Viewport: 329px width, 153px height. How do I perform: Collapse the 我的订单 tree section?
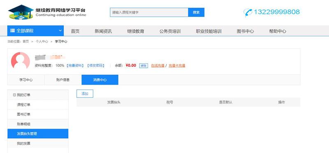click(14, 95)
